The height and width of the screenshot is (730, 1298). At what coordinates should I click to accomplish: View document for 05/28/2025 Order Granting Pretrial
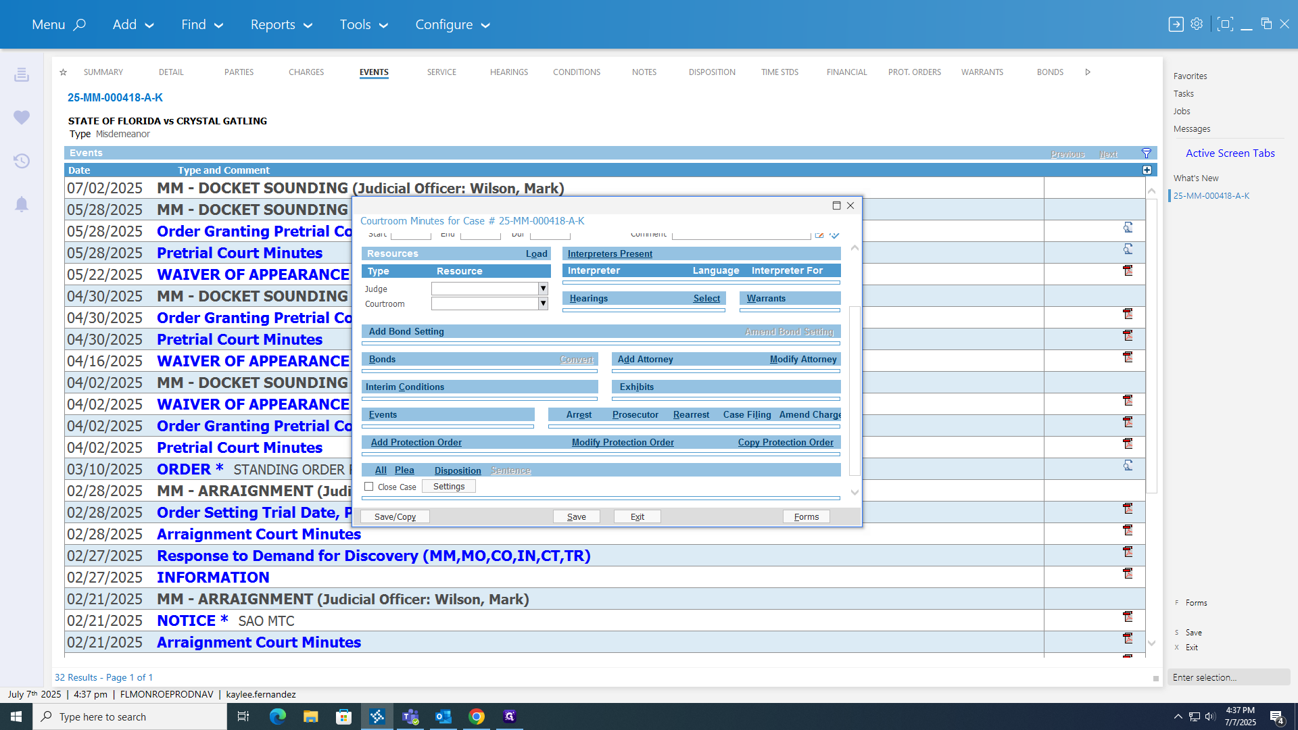1128,228
